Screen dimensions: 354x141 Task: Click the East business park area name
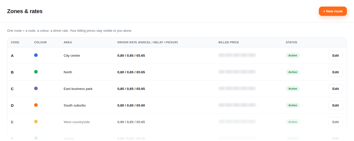click(78, 89)
